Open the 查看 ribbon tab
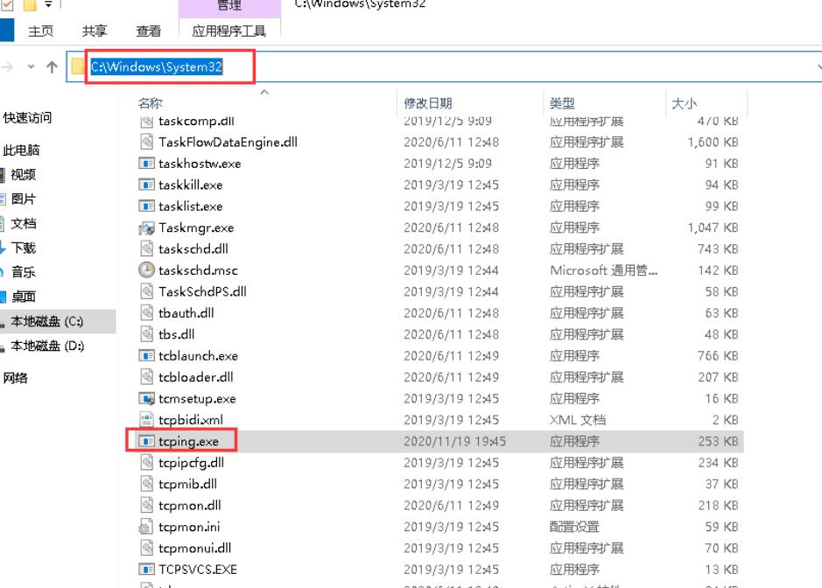Image resolution: width=822 pixels, height=588 pixels. [148, 31]
